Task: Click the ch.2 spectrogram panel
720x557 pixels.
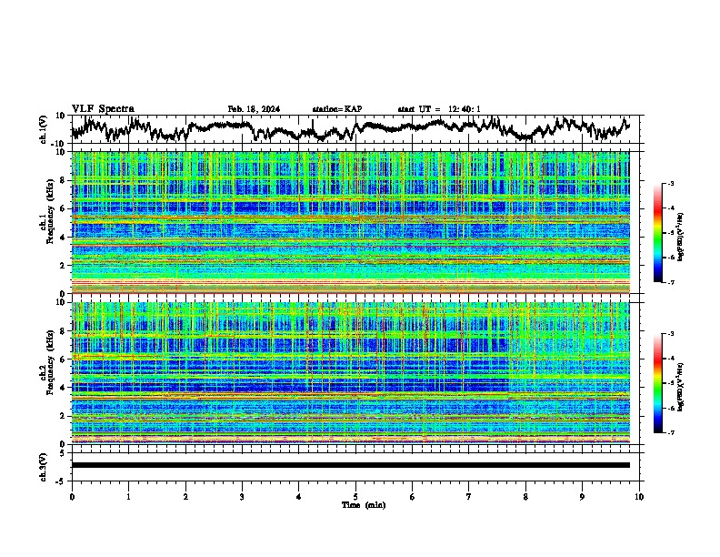Action: 351,373
